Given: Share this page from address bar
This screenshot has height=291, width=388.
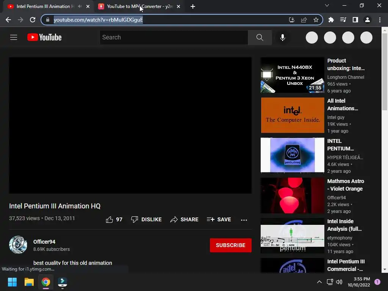Looking at the screenshot, I should click(x=304, y=20).
